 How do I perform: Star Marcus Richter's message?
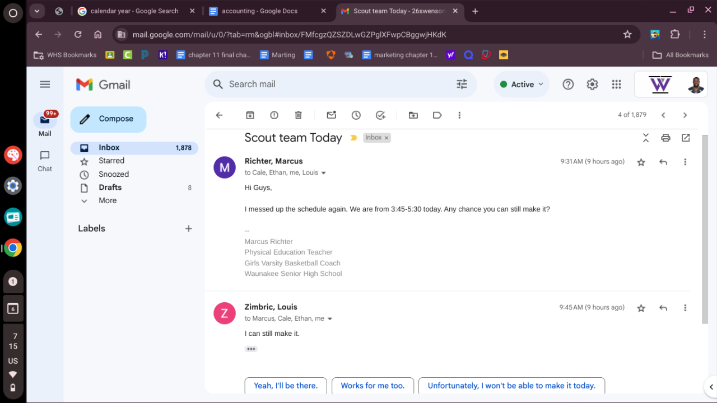click(641, 162)
